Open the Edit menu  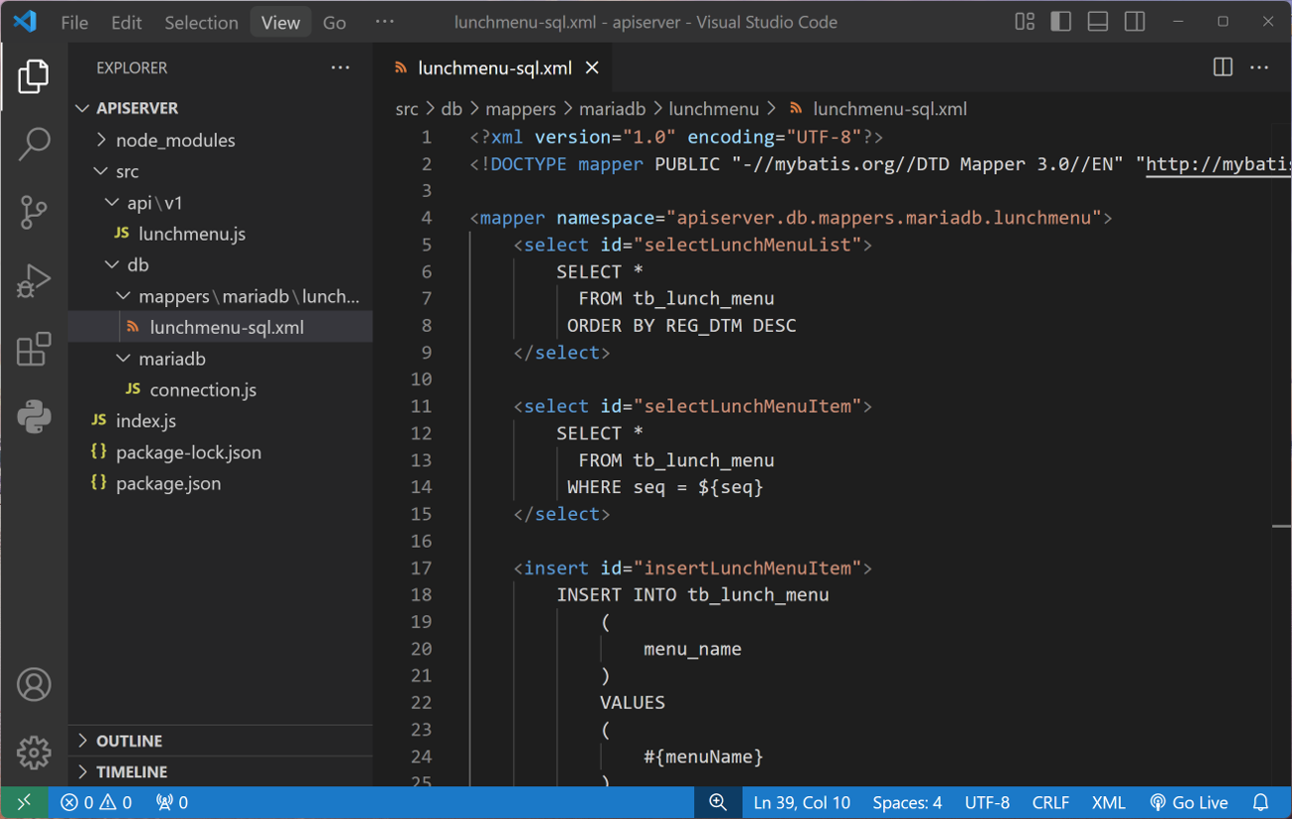point(126,22)
